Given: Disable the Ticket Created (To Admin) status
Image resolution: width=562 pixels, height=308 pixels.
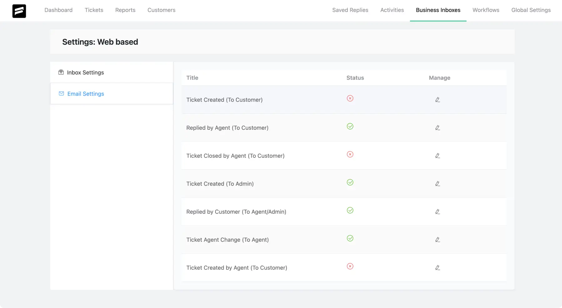Looking at the screenshot, I should 350,182.
